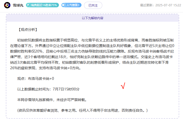Click the 观点：布洛马波卡纳+0 line

[36, 79]
